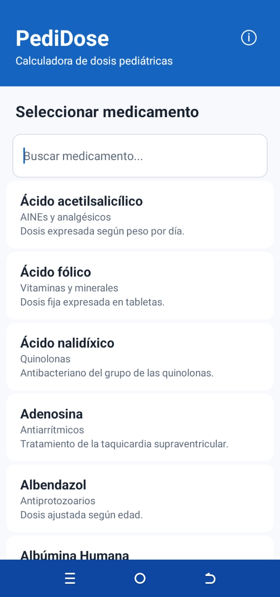Click the Seleccionar medicamento heading
280x597 pixels.
107,112
